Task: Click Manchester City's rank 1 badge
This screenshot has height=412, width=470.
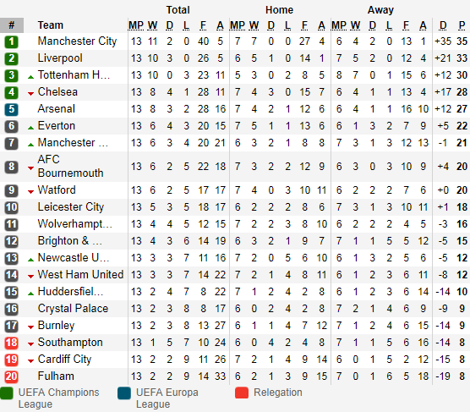Action: pyautogui.click(x=11, y=41)
